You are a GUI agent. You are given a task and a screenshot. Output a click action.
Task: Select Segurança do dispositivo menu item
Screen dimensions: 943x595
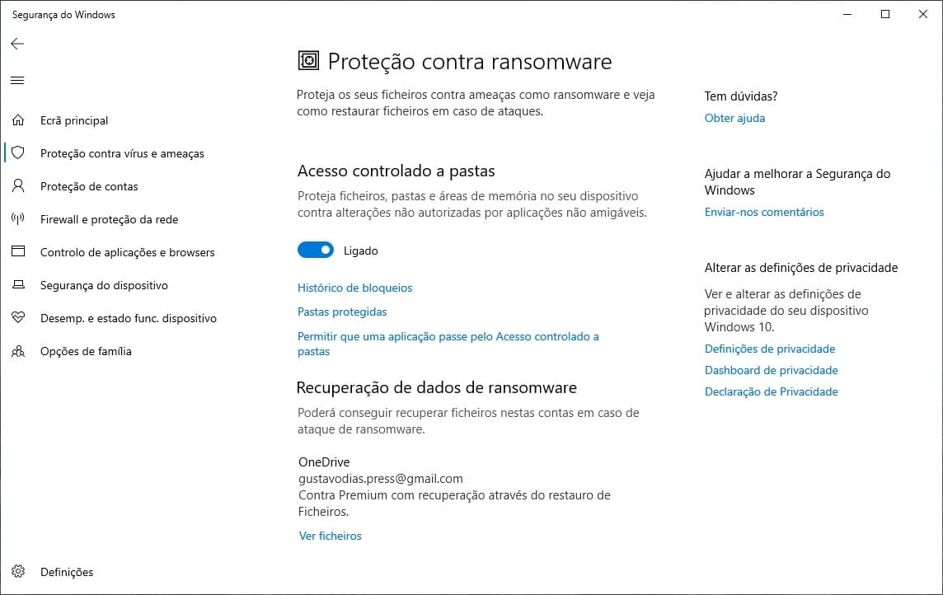[x=104, y=285]
